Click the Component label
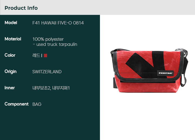Image resolution: width=195 pixels, height=140 pixels. pos(17,104)
